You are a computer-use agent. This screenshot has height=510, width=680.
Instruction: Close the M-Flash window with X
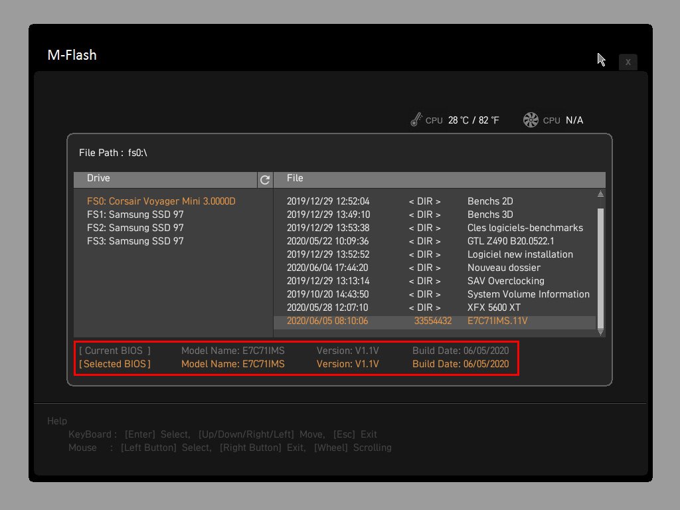[628, 62]
